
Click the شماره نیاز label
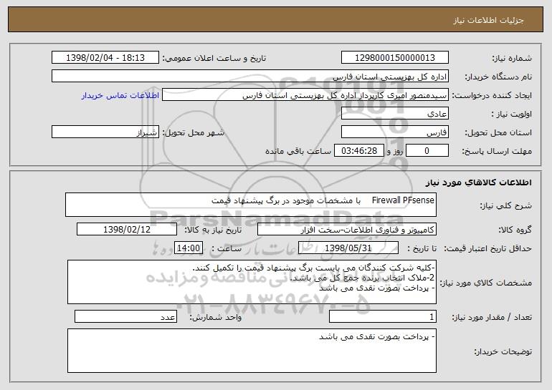(512, 59)
